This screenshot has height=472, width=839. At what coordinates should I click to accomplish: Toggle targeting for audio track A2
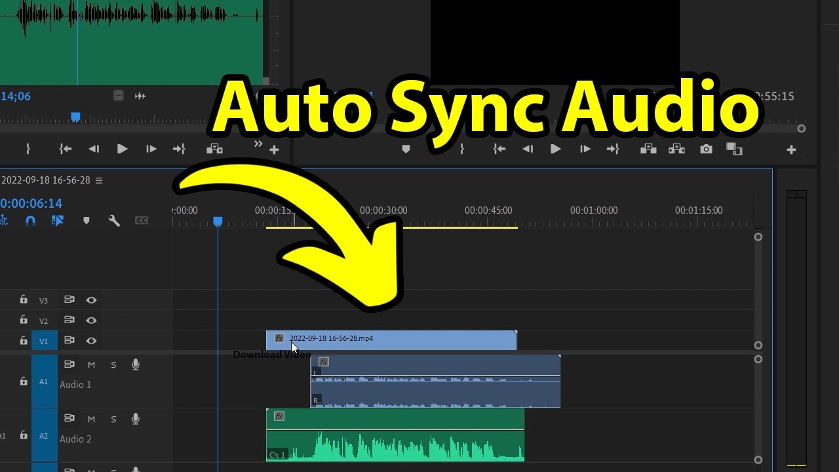[x=44, y=435]
